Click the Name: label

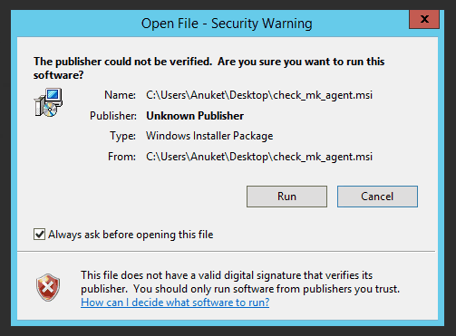click(x=120, y=95)
